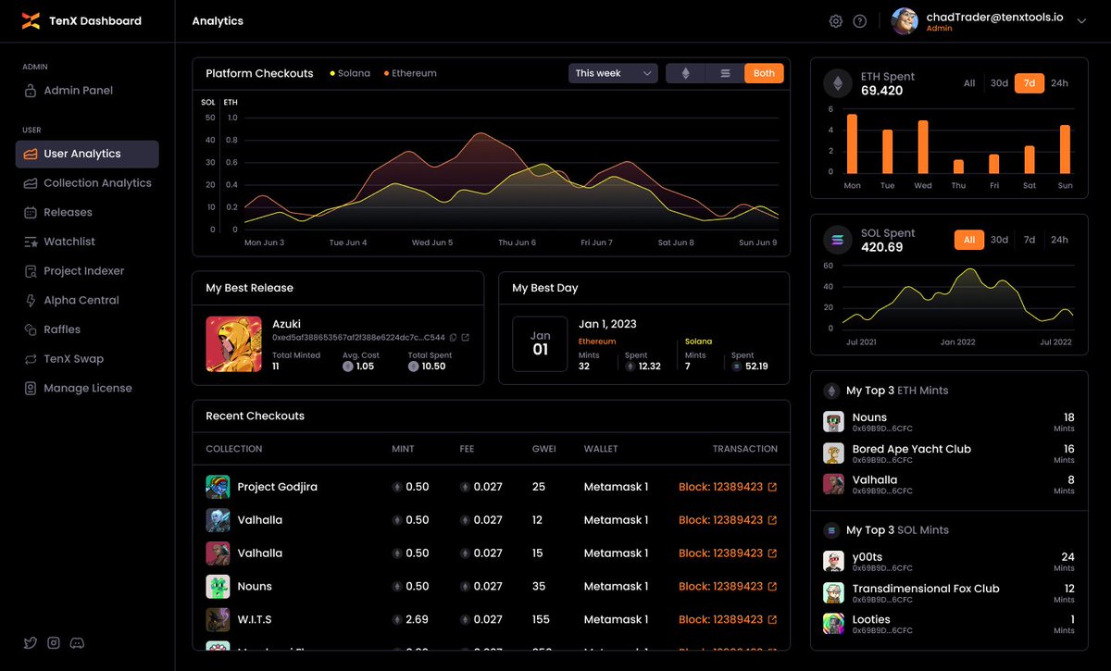Click the Twitter icon in the footer
Viewport: 1111px width, 671px height.
click(30, 642)
